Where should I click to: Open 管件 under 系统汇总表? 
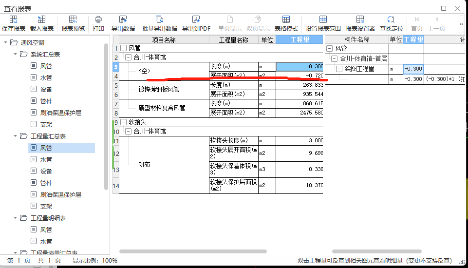[46, 101]
